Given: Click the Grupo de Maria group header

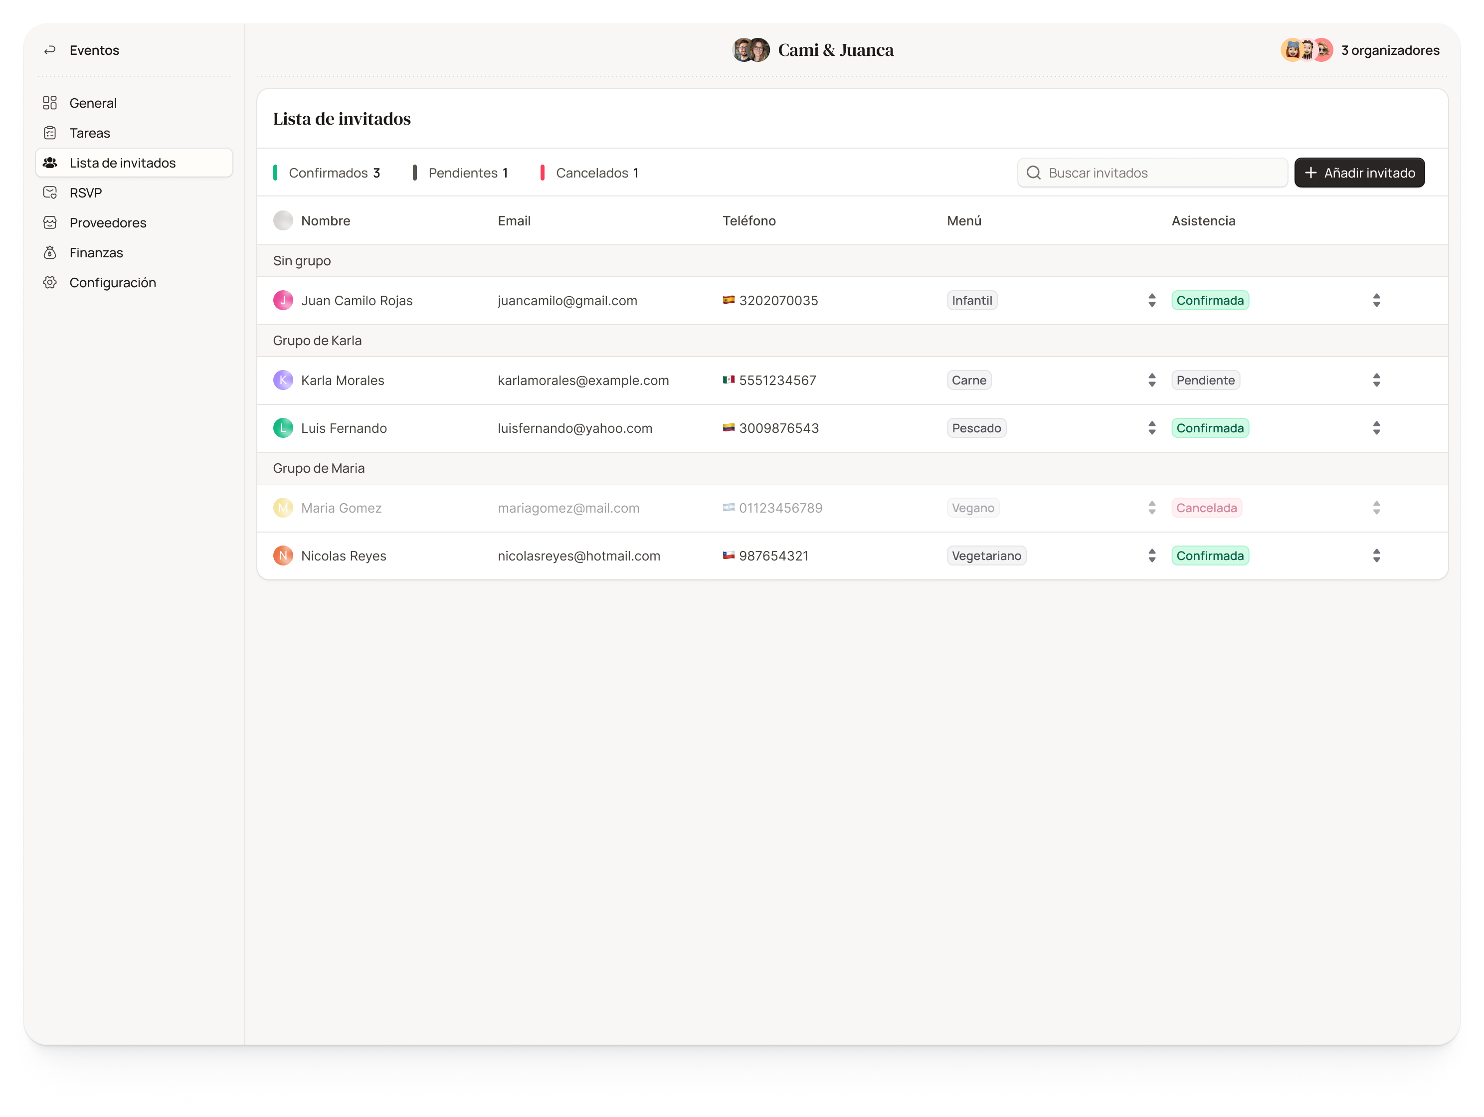Looking at the screenshot, I should tap(852, 468).
